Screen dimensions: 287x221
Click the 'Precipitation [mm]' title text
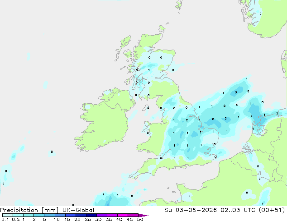pos(29,210)
